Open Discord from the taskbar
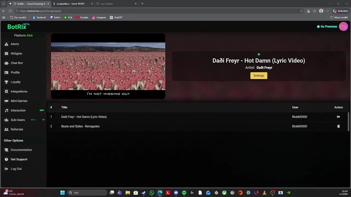351x197 pixels. point(176,193)
